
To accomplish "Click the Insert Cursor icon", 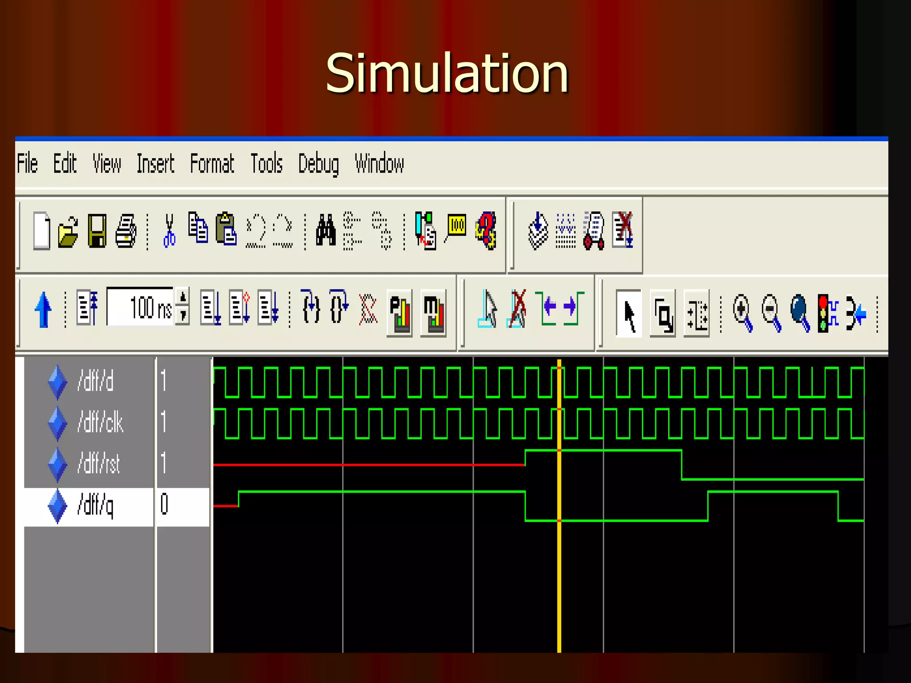I will click(x=487, y=309).
